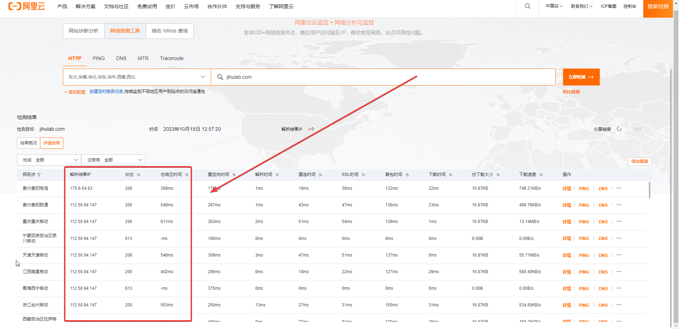
Task: Open the 地域 全部 filter dropdown
Action: [x=49, y=160]
